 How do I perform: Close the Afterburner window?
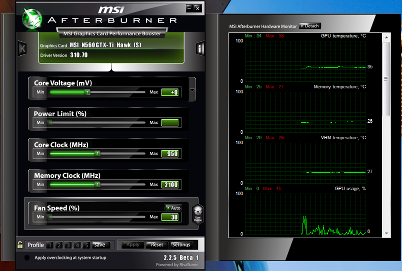(197, 8)
